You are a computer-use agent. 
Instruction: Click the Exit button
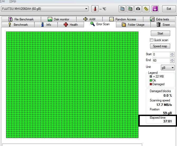coord(169,9)
